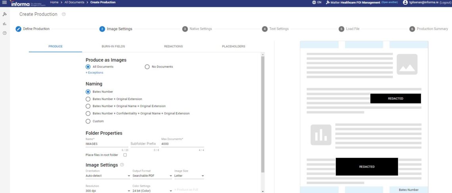Select the Custom naming option
452x193 pixels.
point(88,121)
